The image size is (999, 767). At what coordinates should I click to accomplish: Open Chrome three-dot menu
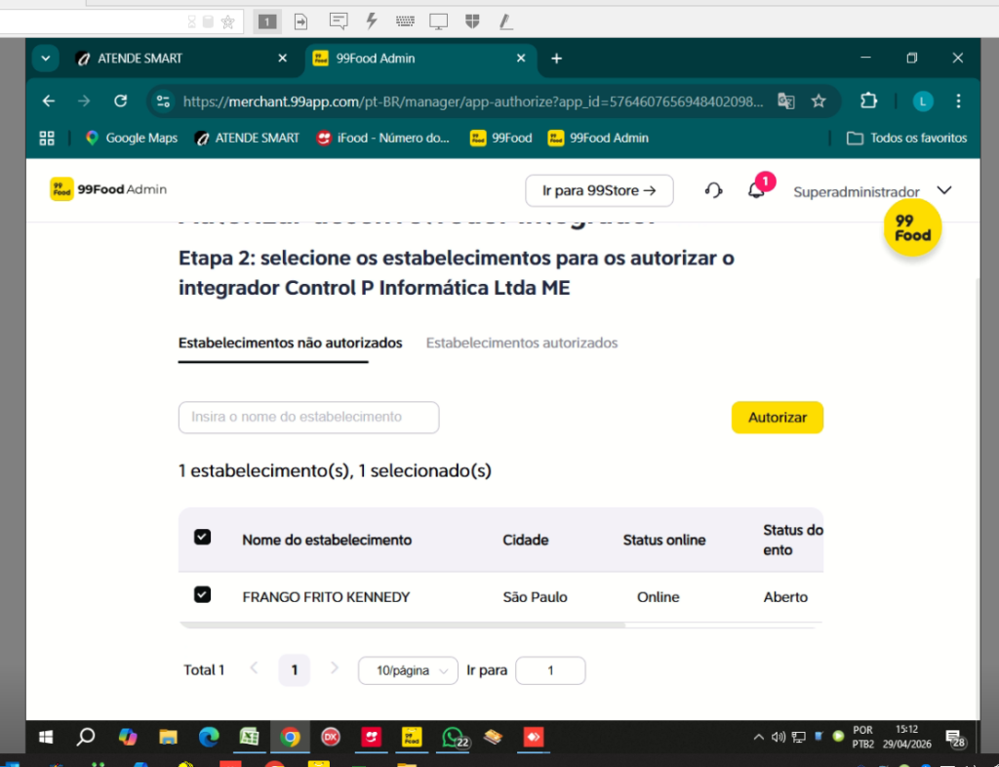click(x=958, y=101)
